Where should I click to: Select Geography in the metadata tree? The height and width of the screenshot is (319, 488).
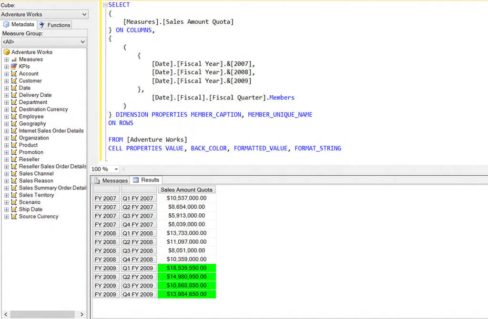(x=32, y=124)
